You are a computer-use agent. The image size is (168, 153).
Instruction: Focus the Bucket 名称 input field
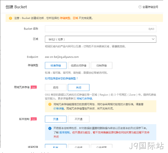pos(101,29)
